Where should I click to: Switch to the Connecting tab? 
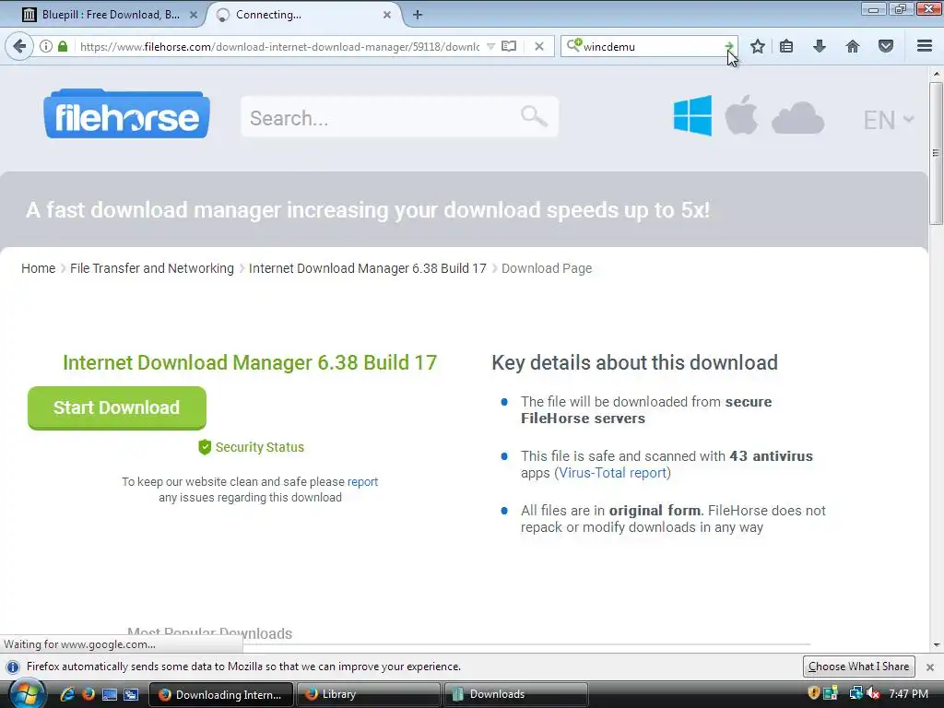pos(301,15)
